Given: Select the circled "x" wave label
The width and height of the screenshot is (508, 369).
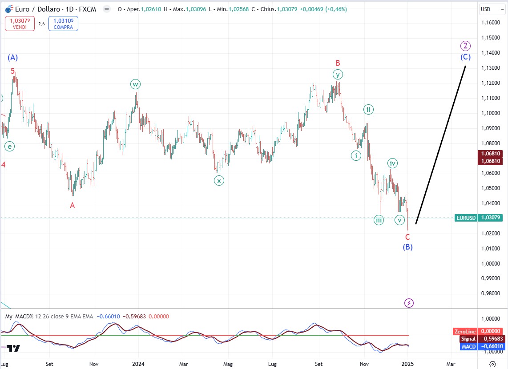Looking at the screenshot, I should (x=219, y=180).
